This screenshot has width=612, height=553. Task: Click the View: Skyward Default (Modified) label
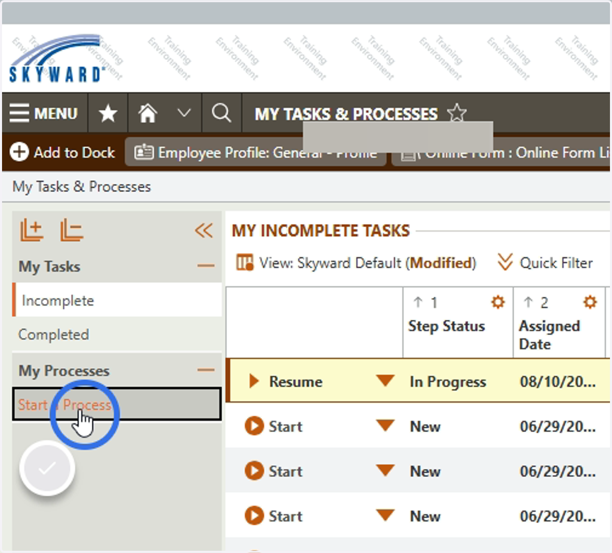point(368,263)
